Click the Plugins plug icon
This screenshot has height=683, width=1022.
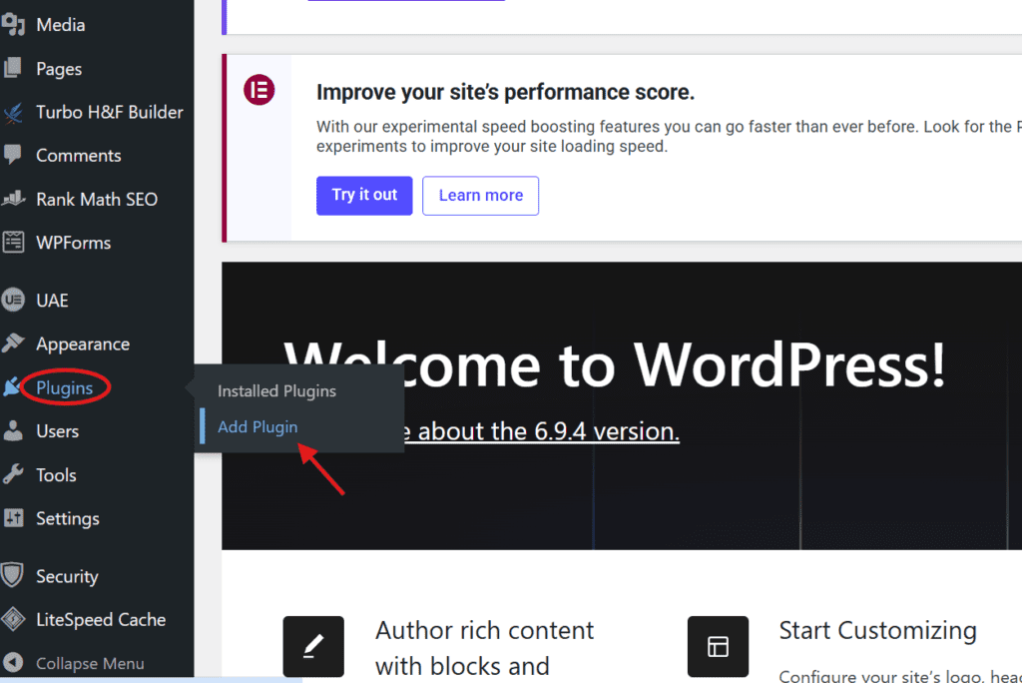pyautogui.click(x=12, y=387)
